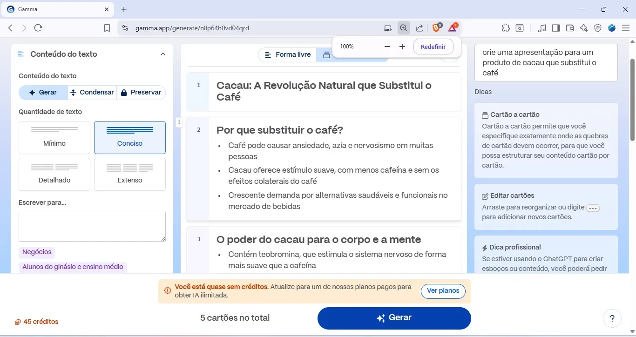The image size is (636, 337).
Task: Click the install app icon in address bar
Action: pos(388,28)
